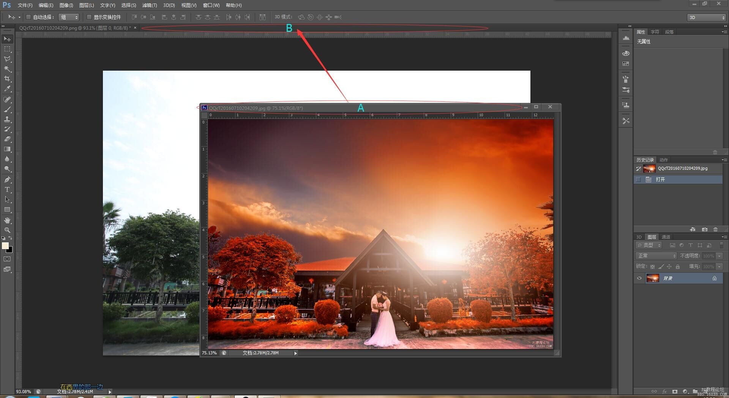Select the Lasso tool
This screenshot has height=398, width=729.
pyautogui.click(x=7, y=59)
